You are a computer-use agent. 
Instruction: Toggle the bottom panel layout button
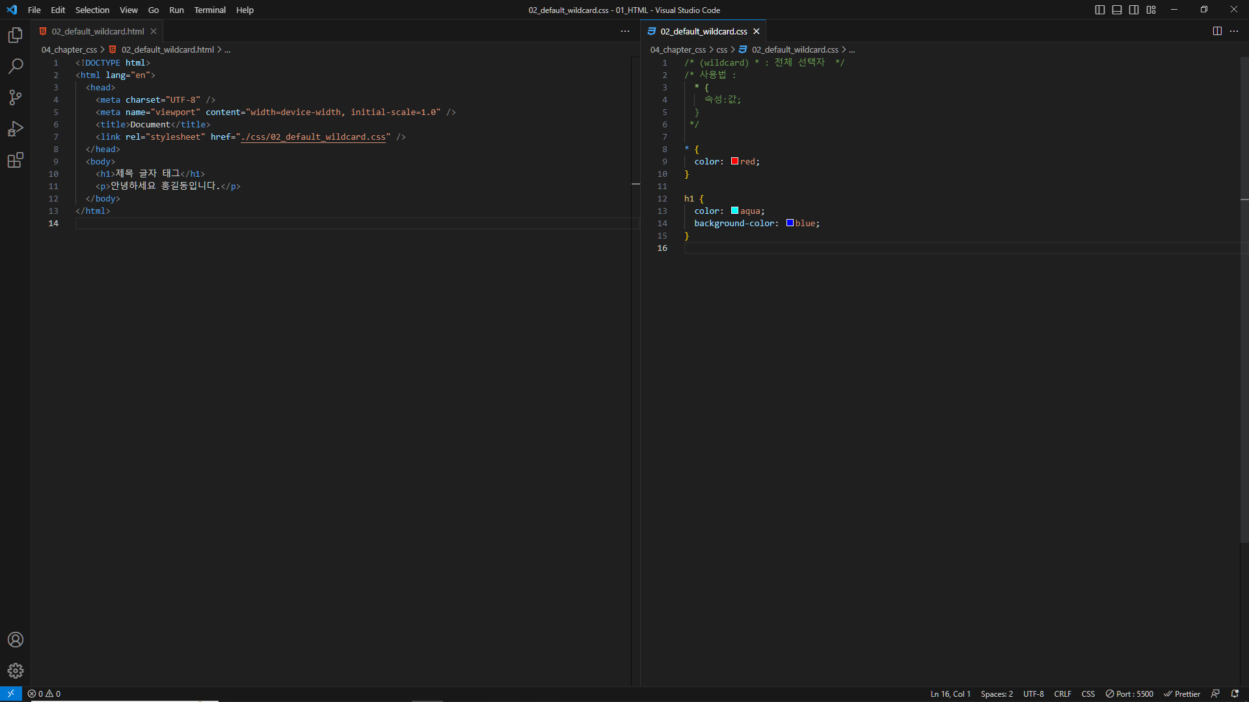(x=1117, y=10)
